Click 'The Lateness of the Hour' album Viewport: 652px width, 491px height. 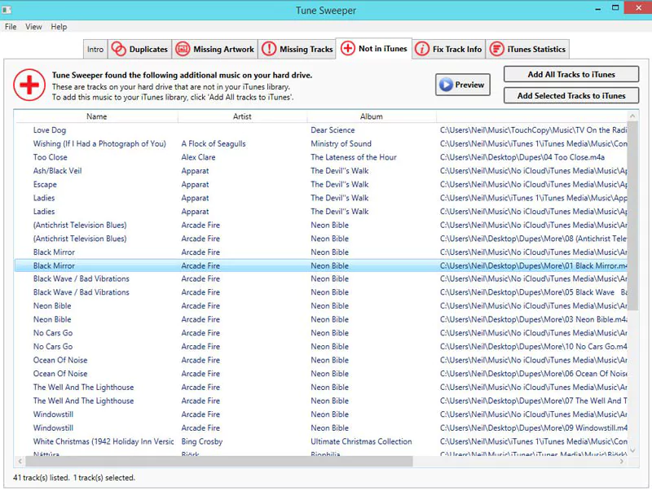354,157
